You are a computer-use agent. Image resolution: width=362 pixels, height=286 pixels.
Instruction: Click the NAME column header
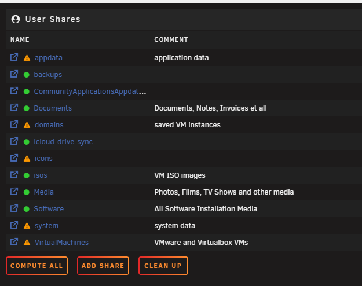20,40
